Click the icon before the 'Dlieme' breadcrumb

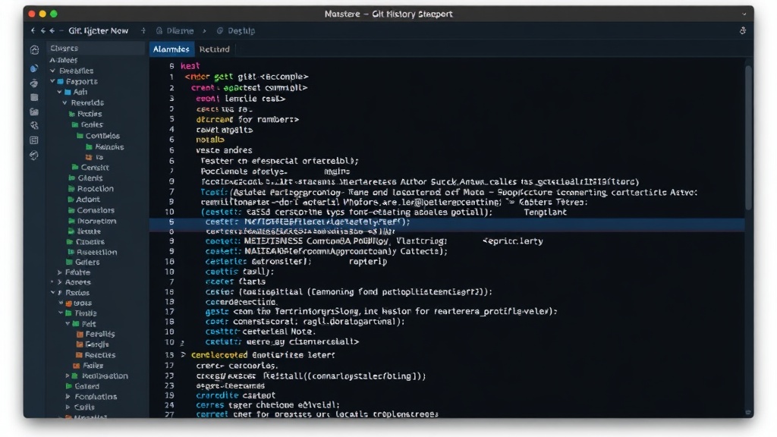[x=159, y=30]
